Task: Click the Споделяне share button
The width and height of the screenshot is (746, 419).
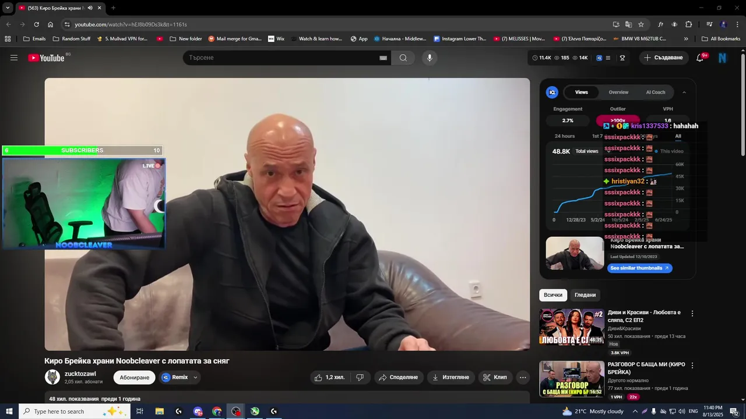Action: tap(399, 377)
